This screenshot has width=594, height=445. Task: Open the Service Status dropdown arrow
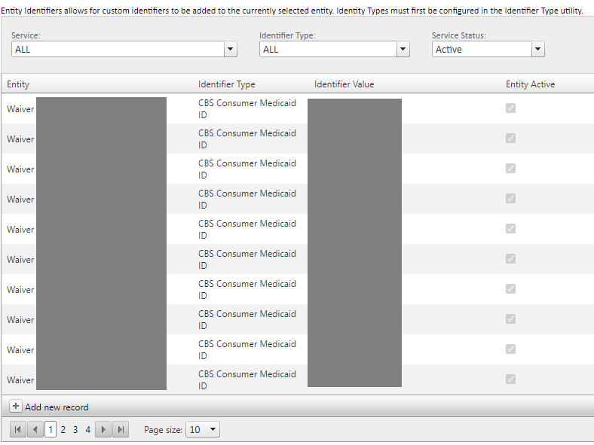point(538,49)
